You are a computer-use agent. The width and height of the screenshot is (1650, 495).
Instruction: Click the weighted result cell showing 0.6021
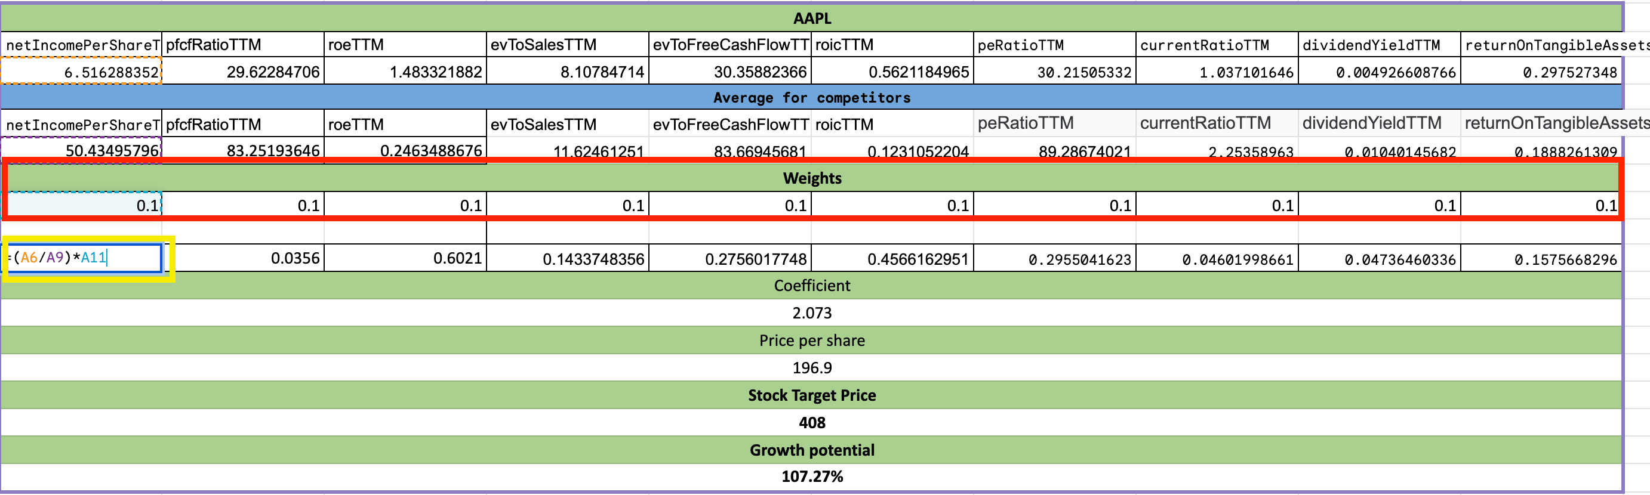[x=405, y=258]
